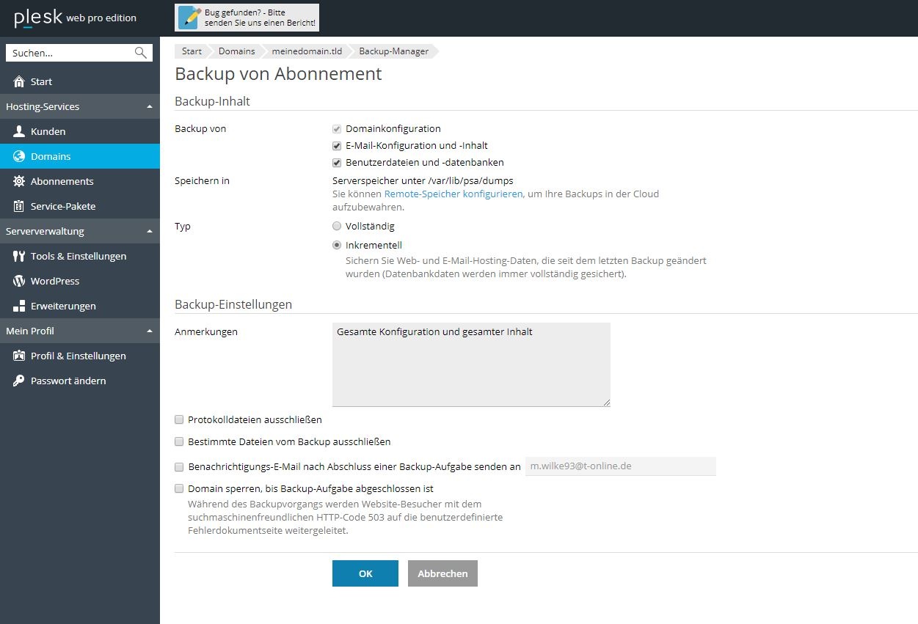Click the Backup-Inhalt section heading
918x624 pixels.
tap(212, 101)
